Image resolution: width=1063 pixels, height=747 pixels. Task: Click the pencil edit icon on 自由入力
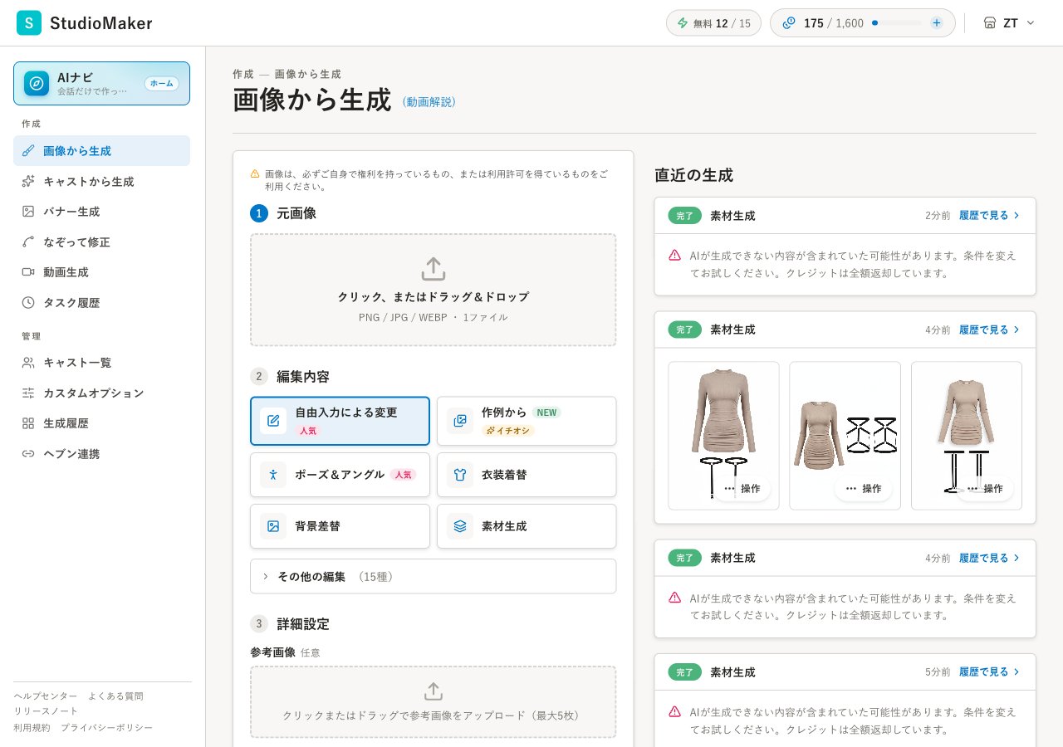[273, 421]
